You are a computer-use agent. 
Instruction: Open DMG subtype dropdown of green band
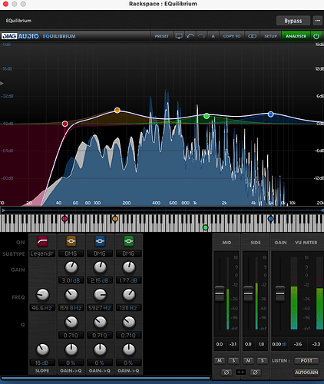128,253
